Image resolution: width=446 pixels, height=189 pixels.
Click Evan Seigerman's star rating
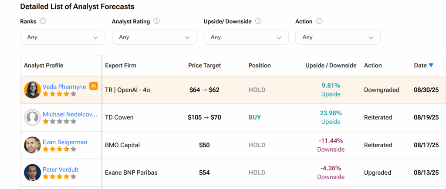click(x=59, y=149)
